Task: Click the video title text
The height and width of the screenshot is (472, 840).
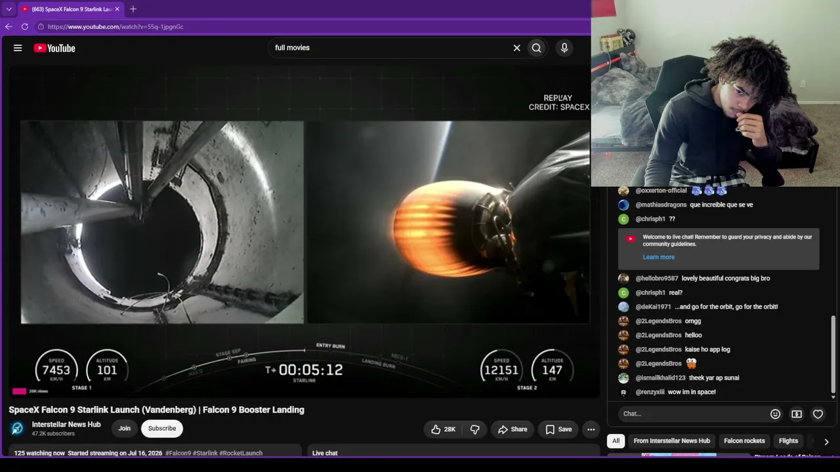Action: [156, 410]
